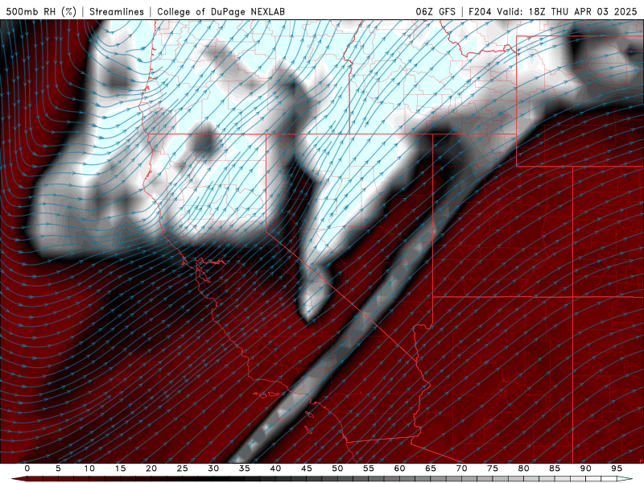Click the '35' colorbar scale label

[x=245, y=469]
